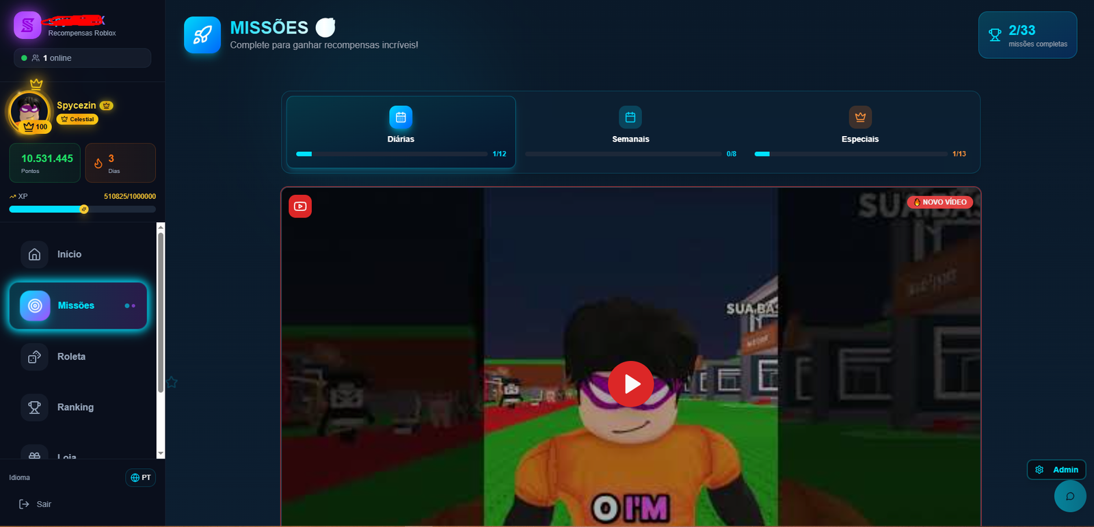Click the "Recompensas Roblox" tagline text
Viewport: 1094px width, 527px height.
82,33
